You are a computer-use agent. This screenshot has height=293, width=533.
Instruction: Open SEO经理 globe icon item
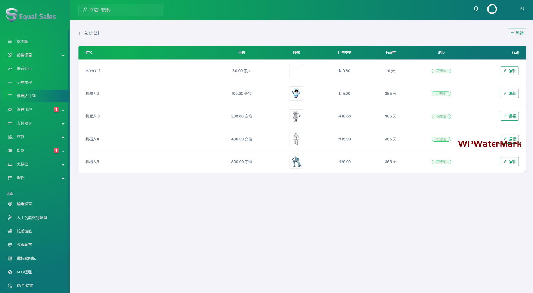pos(10,272)
